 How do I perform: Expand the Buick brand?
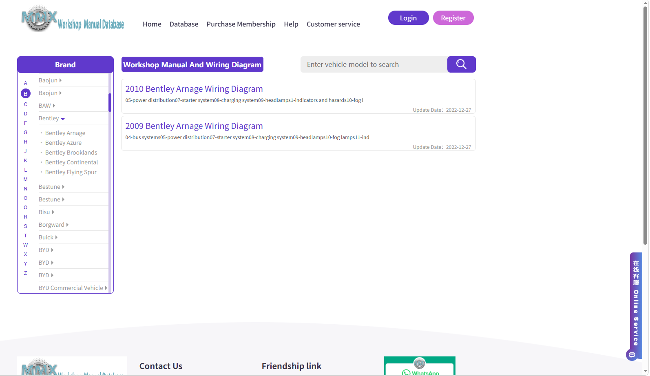click(48, 237)
